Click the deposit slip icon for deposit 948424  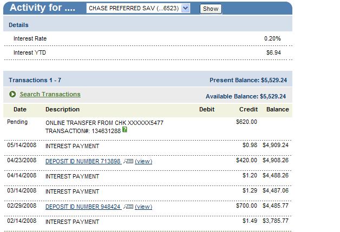(x=128, y=207)
